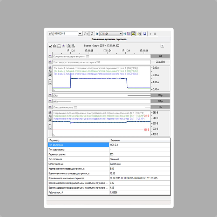Jump to end with the right bar-arrow icon
This screenshot has width=217, height=217.
[124, 34]
